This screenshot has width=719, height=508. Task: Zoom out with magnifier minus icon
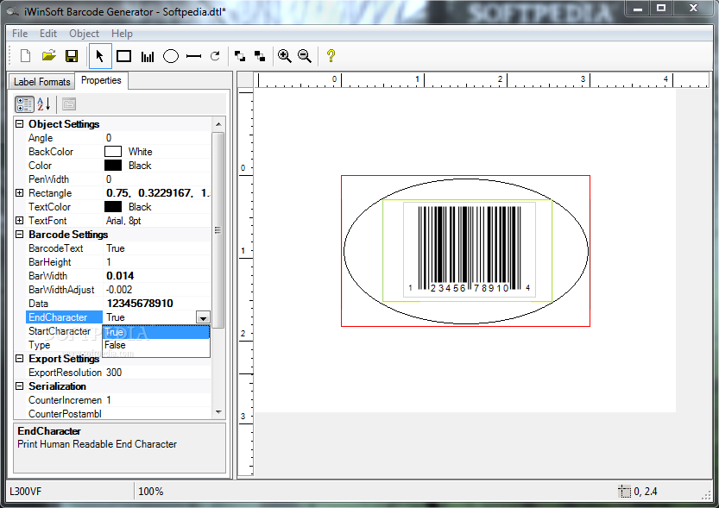coord(305,56)
